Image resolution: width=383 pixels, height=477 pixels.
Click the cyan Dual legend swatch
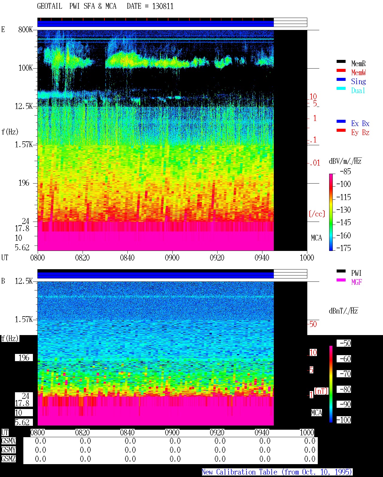click(341, 89)
